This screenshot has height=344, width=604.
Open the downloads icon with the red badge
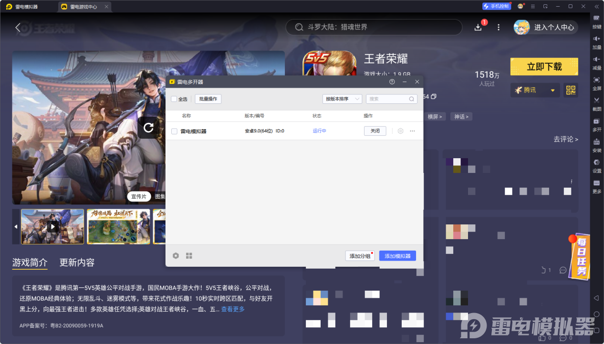click(479, 27)
